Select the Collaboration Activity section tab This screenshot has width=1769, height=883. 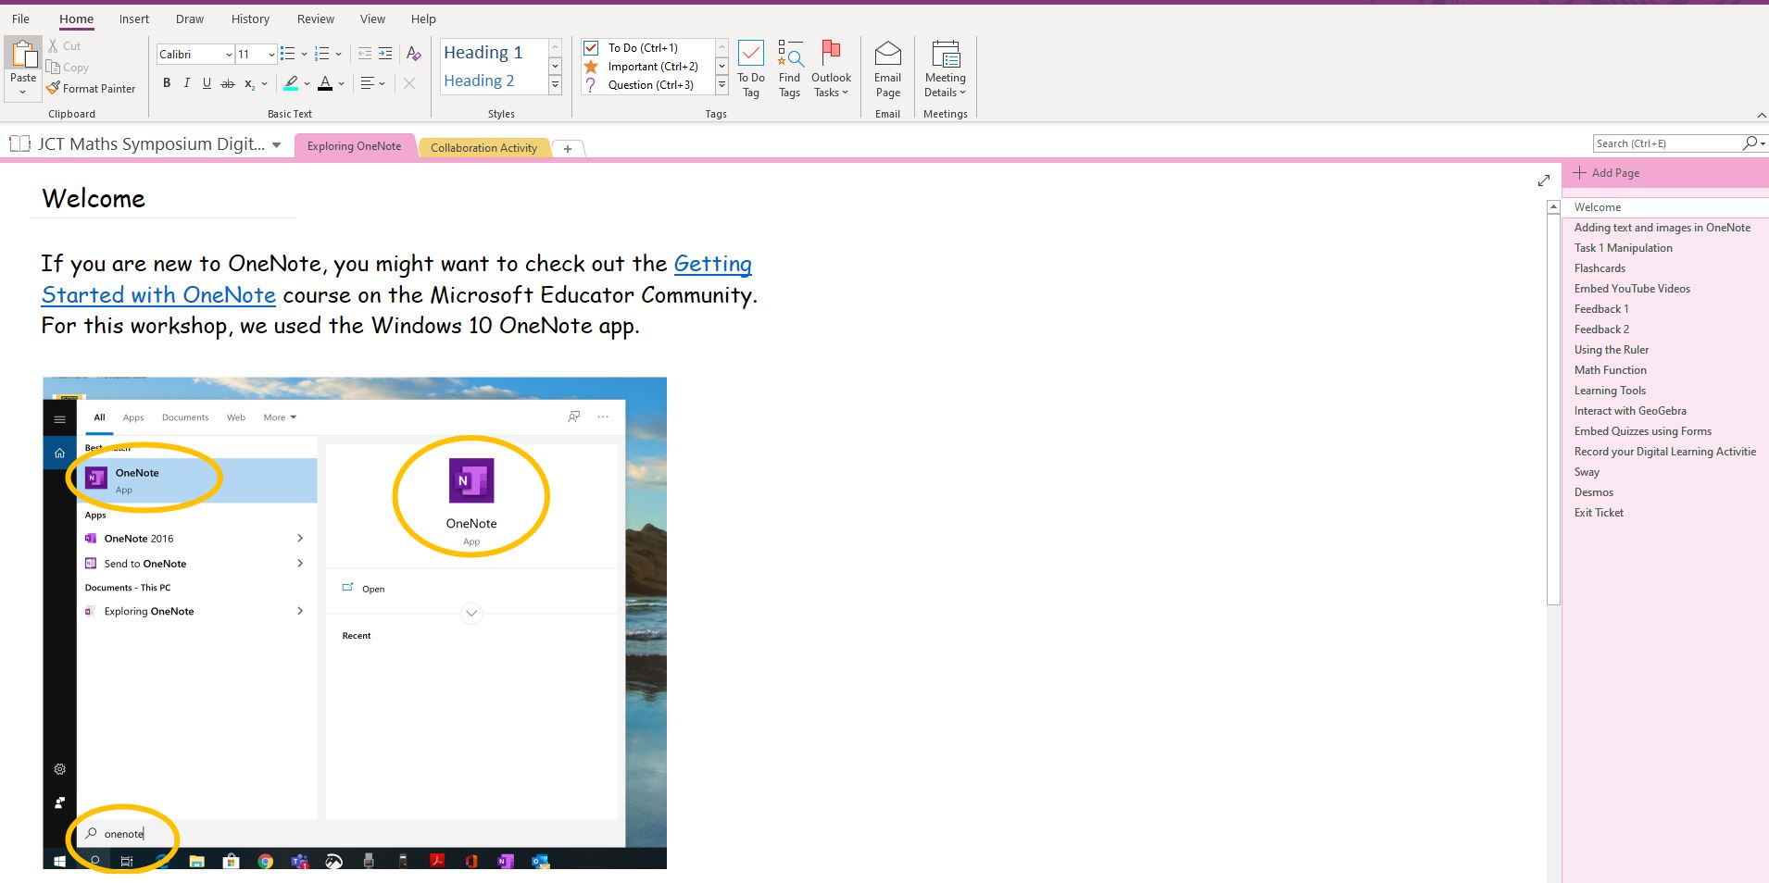coord(483,147)
